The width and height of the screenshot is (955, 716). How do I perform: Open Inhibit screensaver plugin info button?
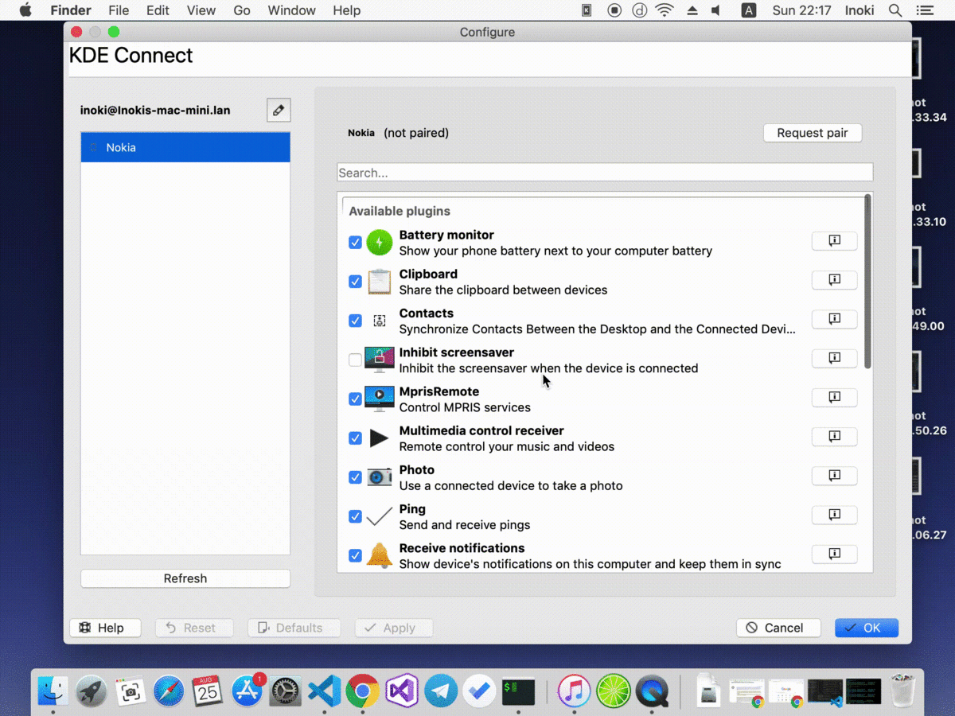834,358
